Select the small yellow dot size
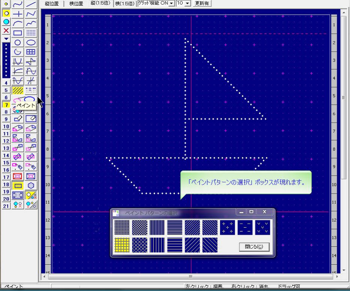Screen dimensions: 350x291 [x=6, y=4]
